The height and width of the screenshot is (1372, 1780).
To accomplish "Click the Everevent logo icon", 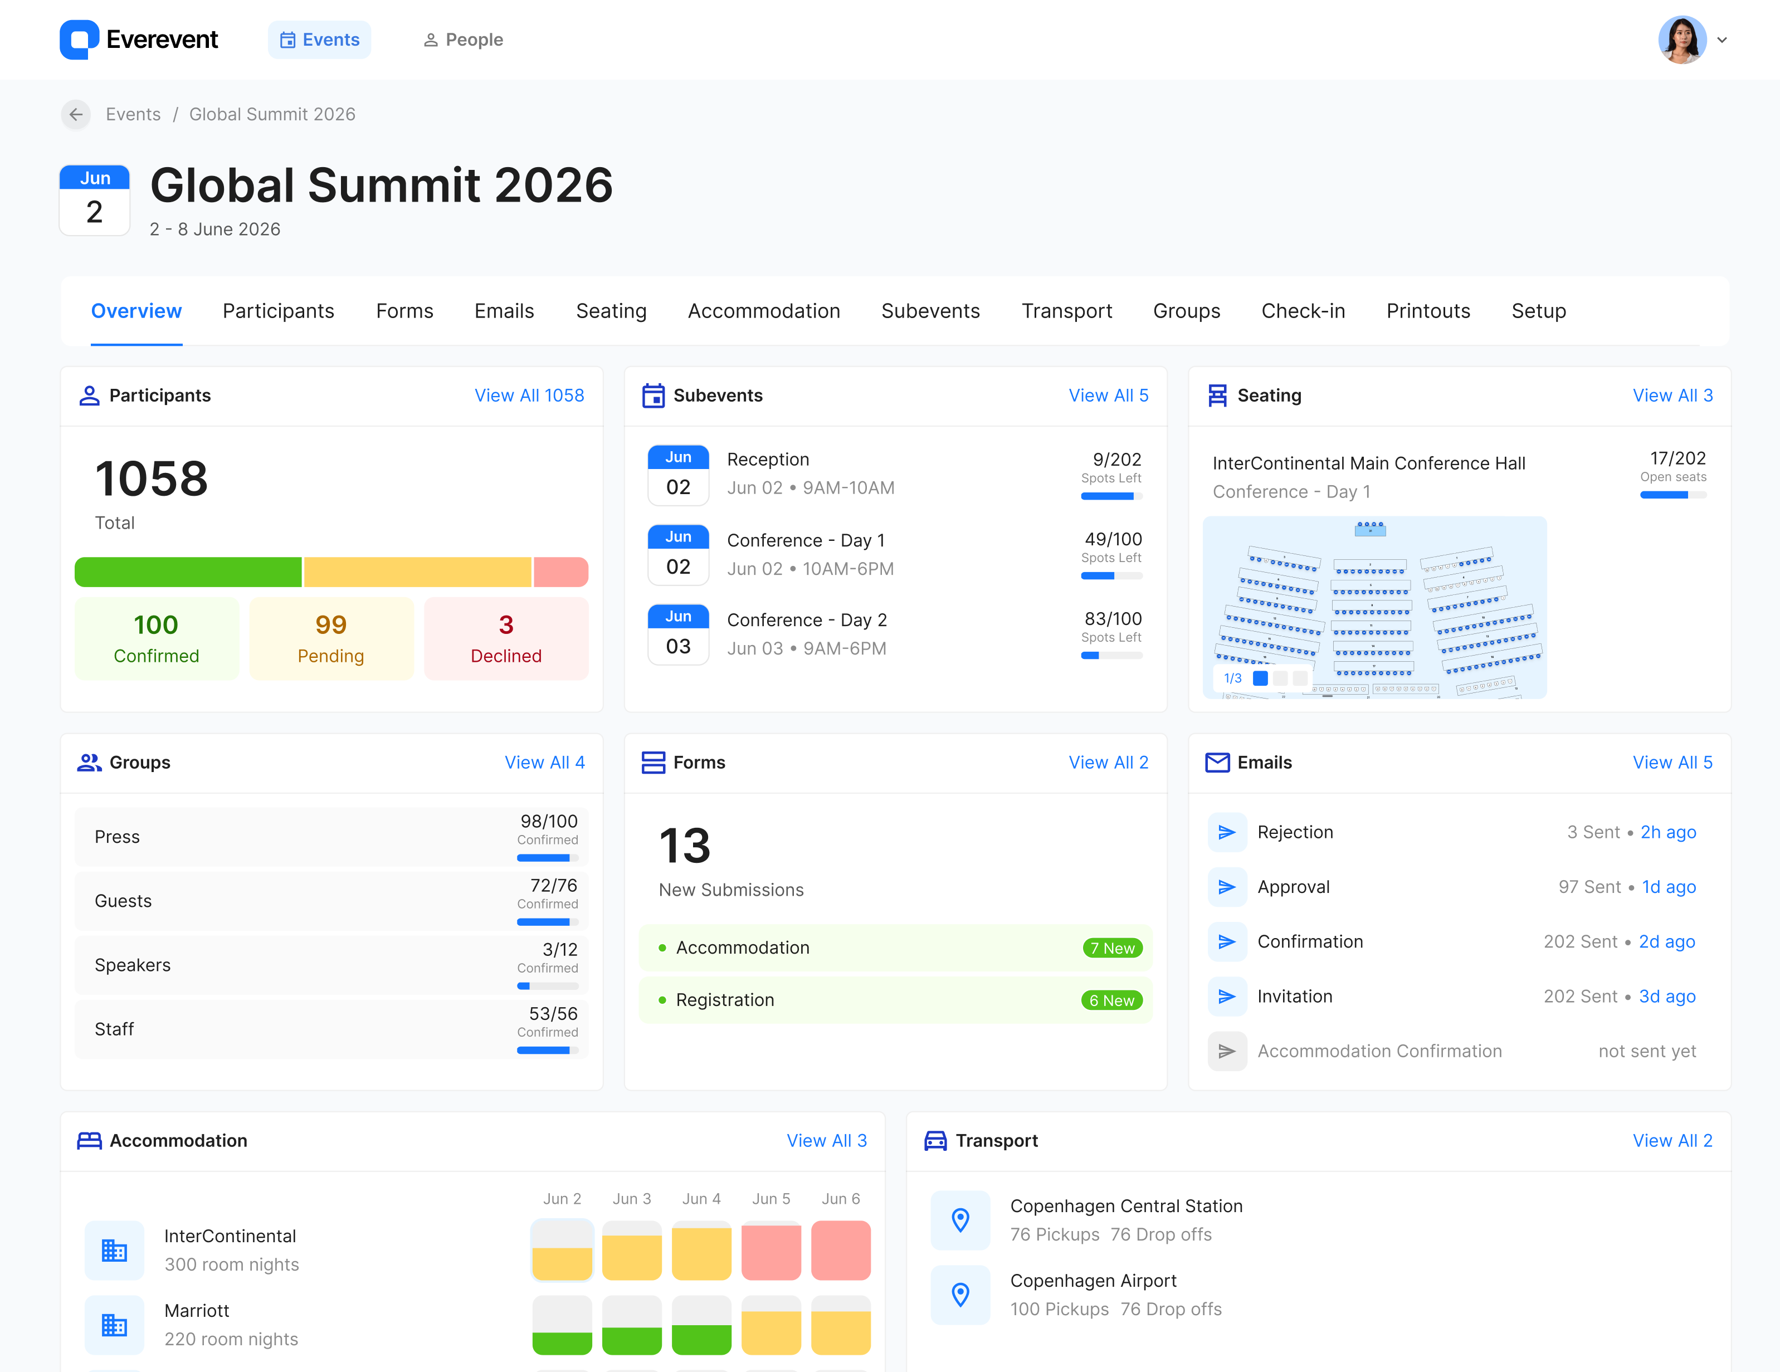I will point(79,39).
